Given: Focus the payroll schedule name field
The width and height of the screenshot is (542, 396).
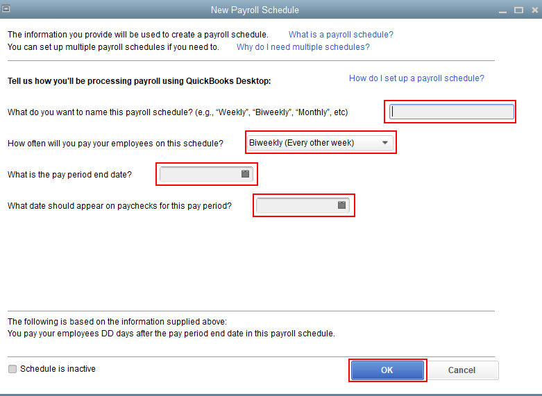Looking at the screenshot, I should [x=451, y=112].
